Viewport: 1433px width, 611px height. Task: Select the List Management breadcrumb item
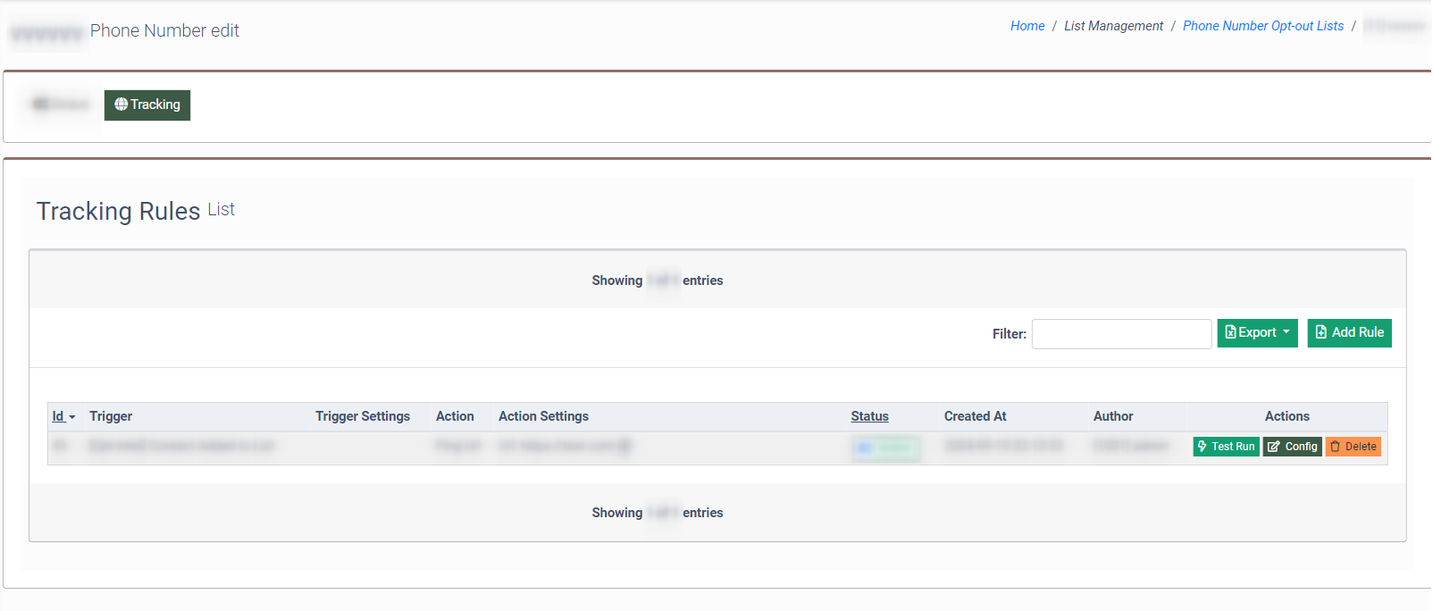click(1113, 26)
